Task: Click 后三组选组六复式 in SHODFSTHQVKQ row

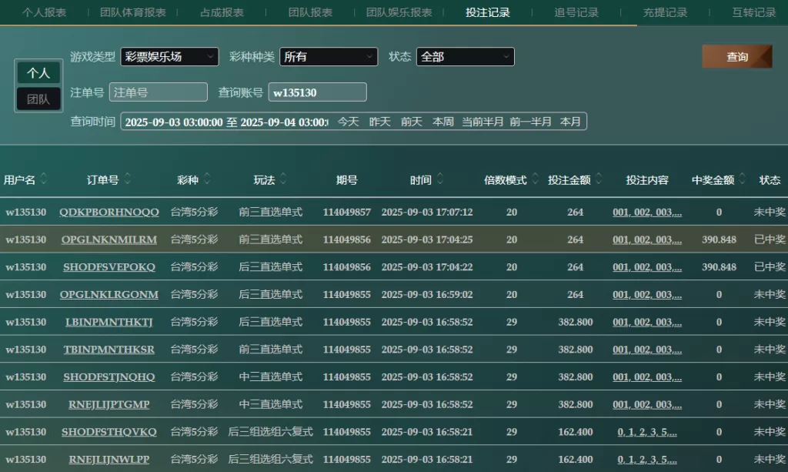Action: (x=270, y=432)
